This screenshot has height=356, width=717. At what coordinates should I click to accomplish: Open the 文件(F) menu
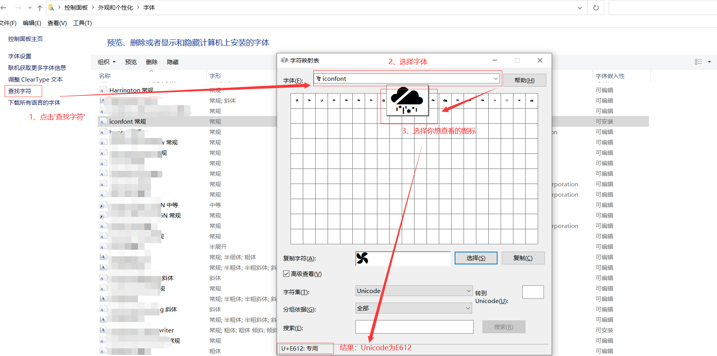click(8, 23)
